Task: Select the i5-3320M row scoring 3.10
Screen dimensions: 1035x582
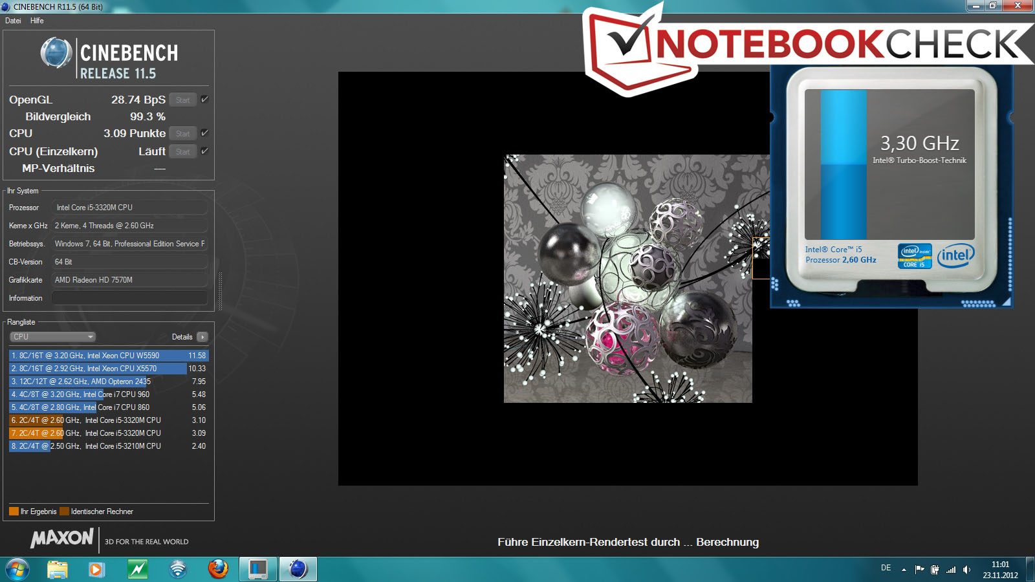Action: tap(109, 420)
